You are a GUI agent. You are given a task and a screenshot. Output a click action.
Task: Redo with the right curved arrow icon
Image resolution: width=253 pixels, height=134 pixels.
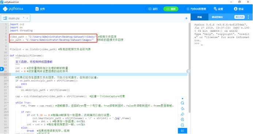(x=182, y=114)
